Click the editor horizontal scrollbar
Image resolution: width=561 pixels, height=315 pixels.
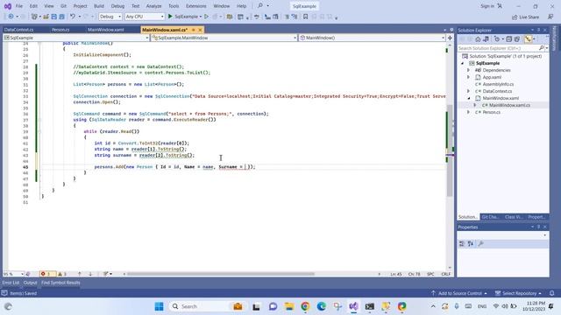point(221,274)
